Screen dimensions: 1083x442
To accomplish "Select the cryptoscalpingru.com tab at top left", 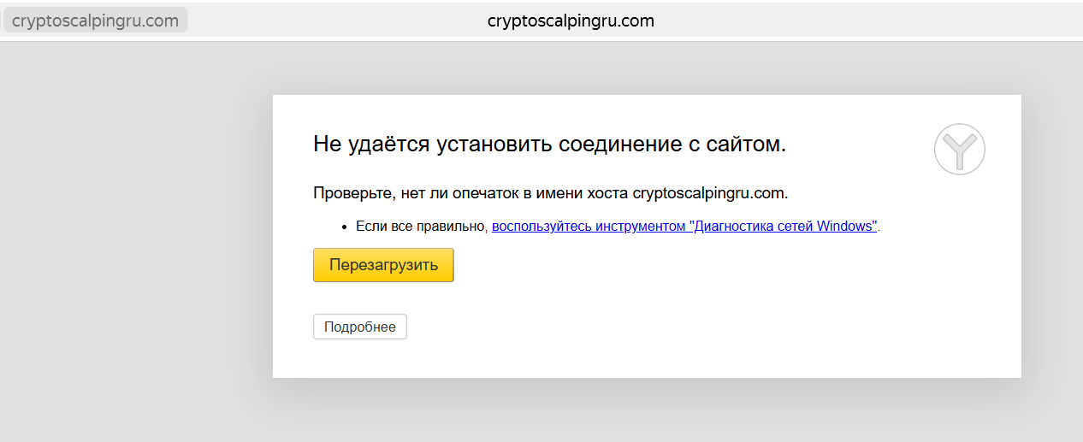I will click(95, 21).
